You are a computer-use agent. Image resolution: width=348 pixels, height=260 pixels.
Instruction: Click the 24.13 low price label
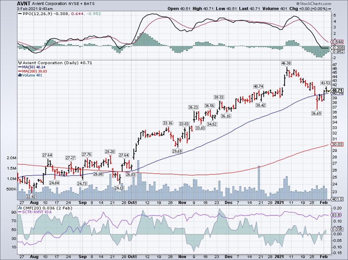click(x=119, y=188)
